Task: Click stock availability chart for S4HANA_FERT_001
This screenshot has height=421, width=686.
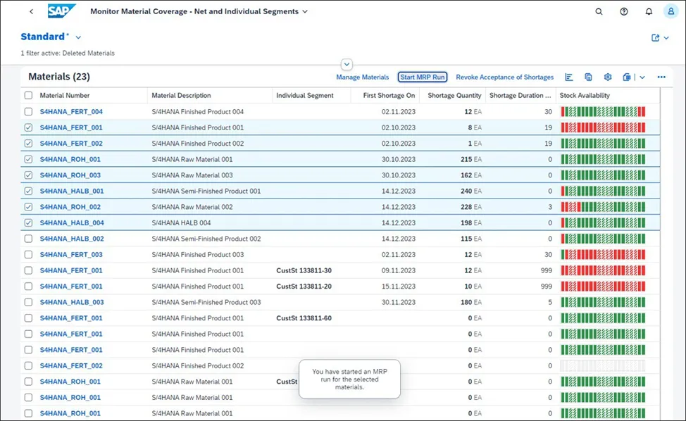Action: pyautogui.click(x=603, y=127)
